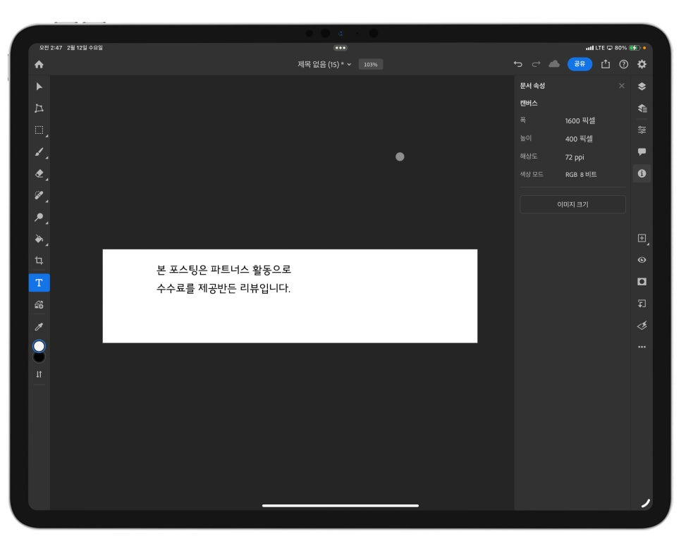
Task: Add a clipped adjustment layer
Action: click(x=642, y=304)
